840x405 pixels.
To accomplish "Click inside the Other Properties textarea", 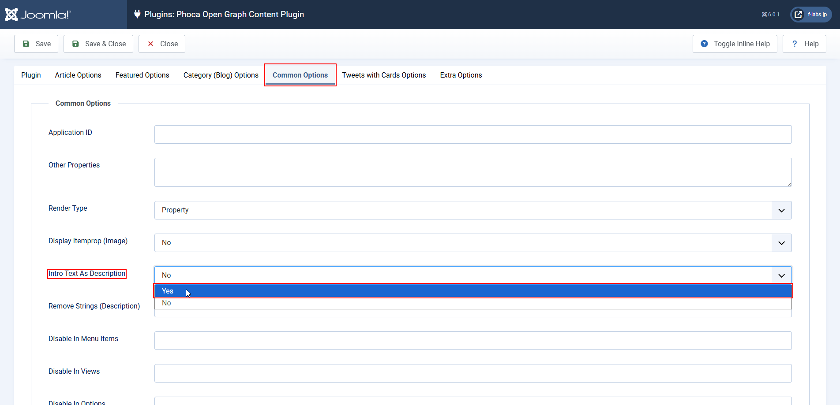I will click(472, 172).
